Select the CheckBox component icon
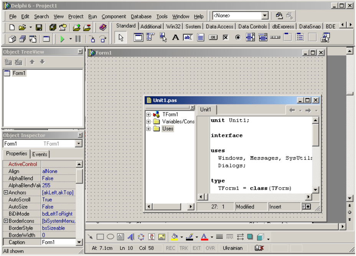 pyautogui.click(x=226, y=37)
